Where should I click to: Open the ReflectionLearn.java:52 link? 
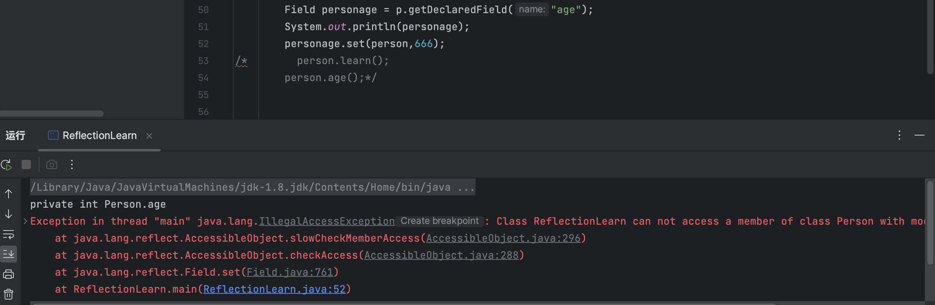(x=274, y=289)
